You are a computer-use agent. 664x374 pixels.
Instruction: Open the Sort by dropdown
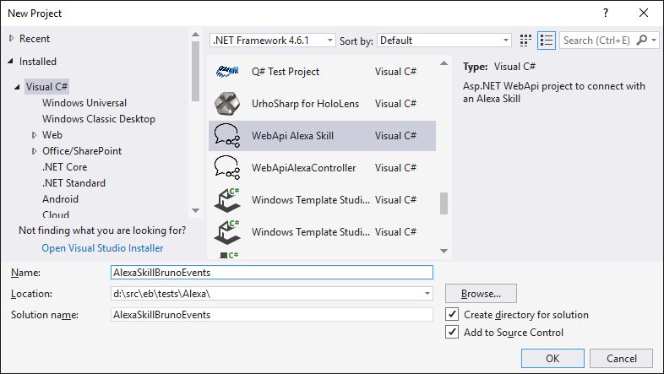pyautogui.click(x=444, y=40)
